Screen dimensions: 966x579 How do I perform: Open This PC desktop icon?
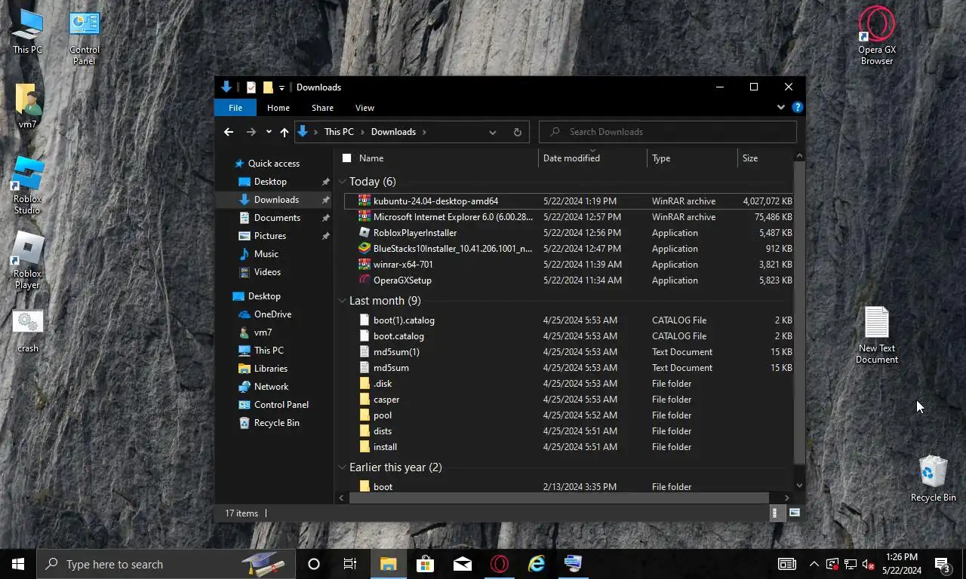pyautogui.click(x=27, y=32)
